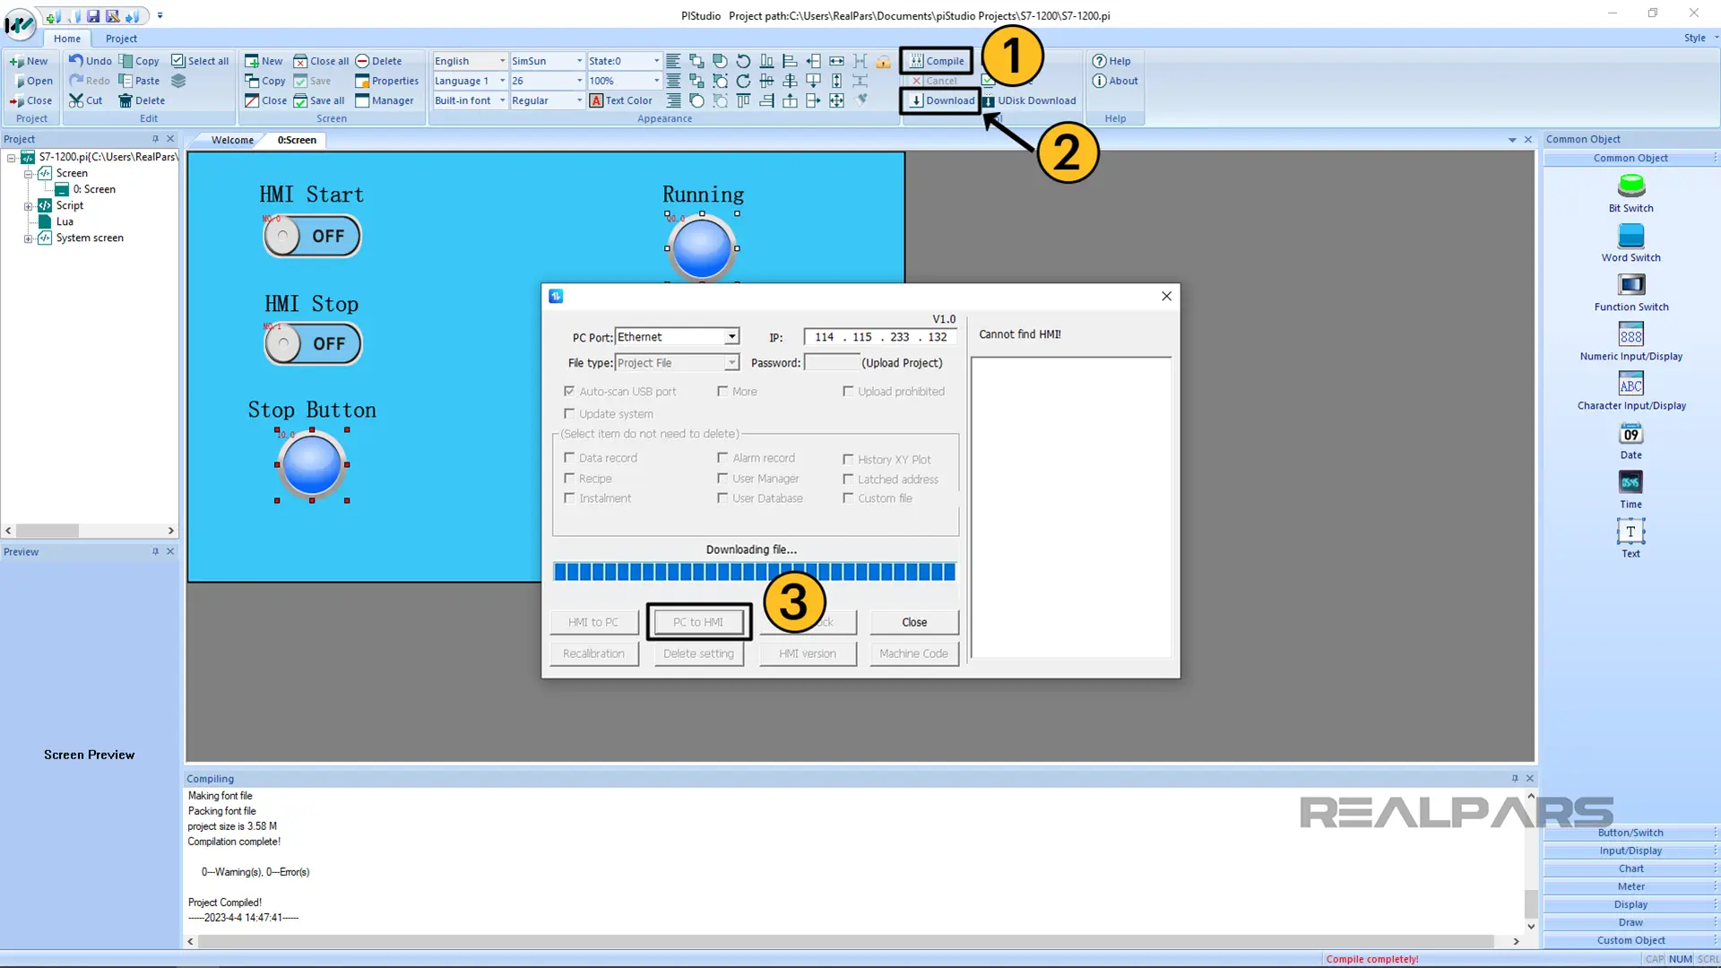Click the HMI version button
The image size is (1721, 968).
click(808, 653)
